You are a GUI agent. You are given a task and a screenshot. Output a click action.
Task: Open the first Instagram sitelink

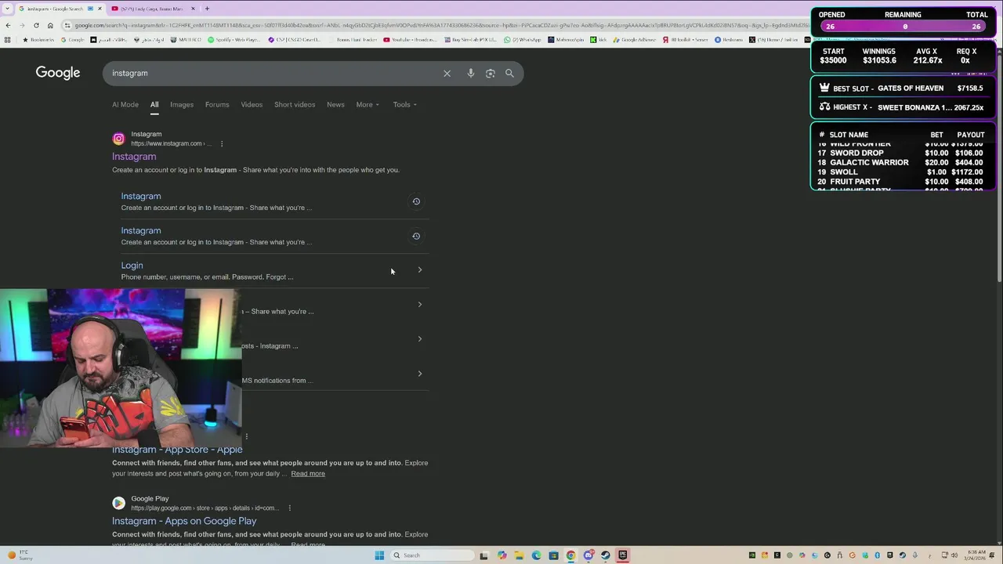click(x=141, y=197)
